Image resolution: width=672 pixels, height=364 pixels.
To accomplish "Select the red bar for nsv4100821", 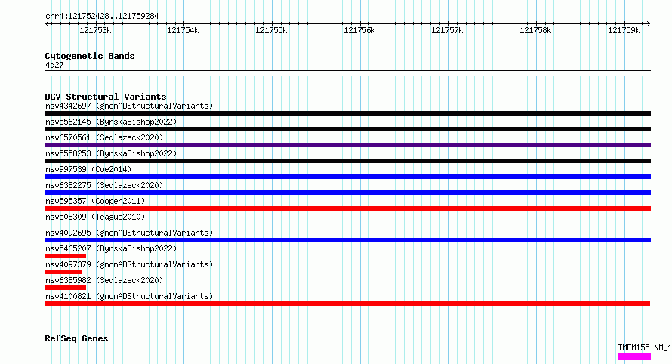I will pos(347,304).
